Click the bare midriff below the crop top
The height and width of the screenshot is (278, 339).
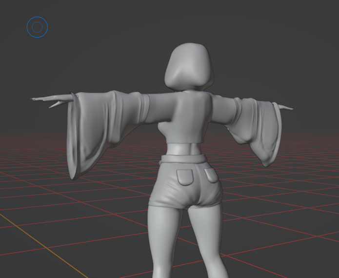pos(184,149)
